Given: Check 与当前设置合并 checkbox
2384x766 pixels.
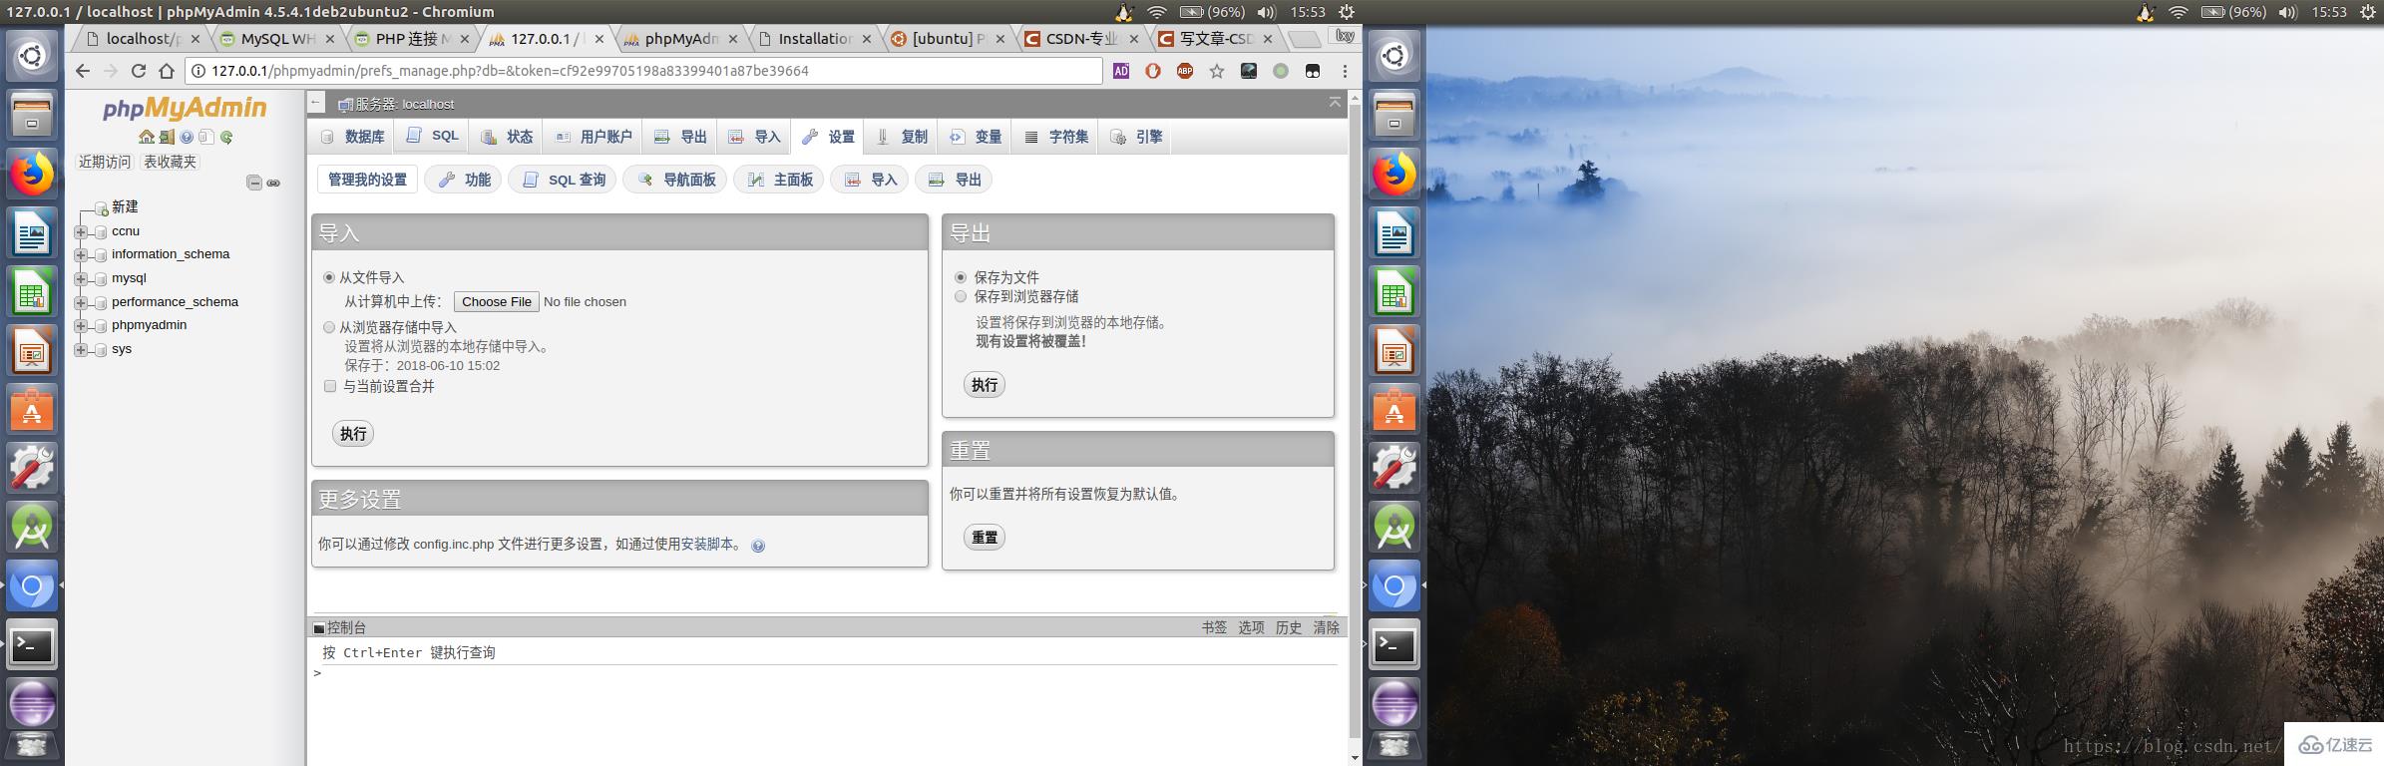Looking at the screenshot, I should [x=330, y=386].
